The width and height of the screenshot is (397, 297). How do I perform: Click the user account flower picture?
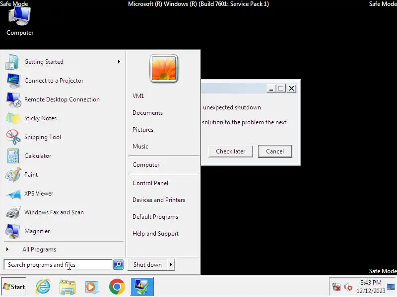pos(164,68)
